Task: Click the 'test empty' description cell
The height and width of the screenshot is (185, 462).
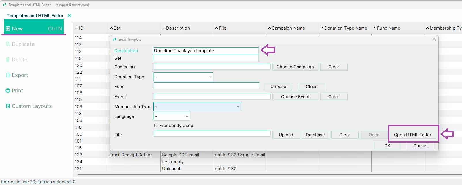Action: pyautogui.click(x=173, y=162)
